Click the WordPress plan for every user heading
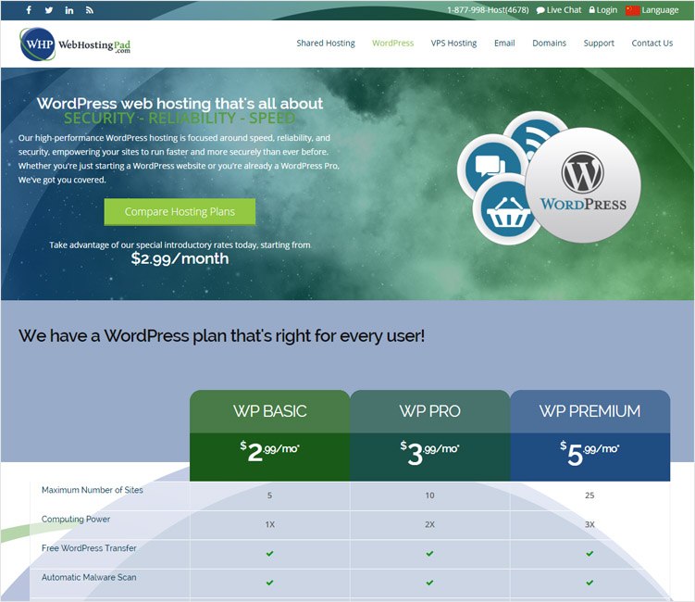The height and width of the screenshot is (602, 695). [x=221, y=336]
